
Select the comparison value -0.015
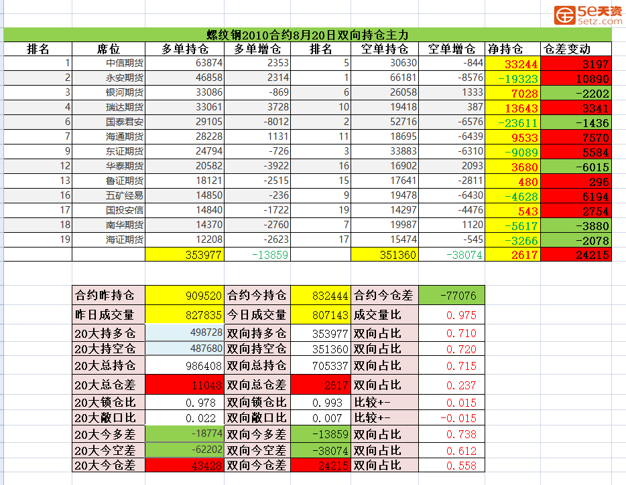tap(452, 418)
